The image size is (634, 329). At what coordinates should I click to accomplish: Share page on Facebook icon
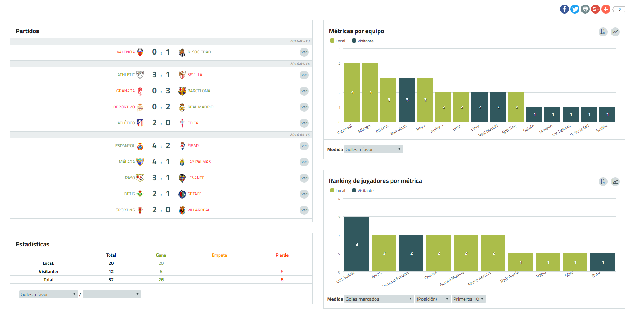pos(564,9)
